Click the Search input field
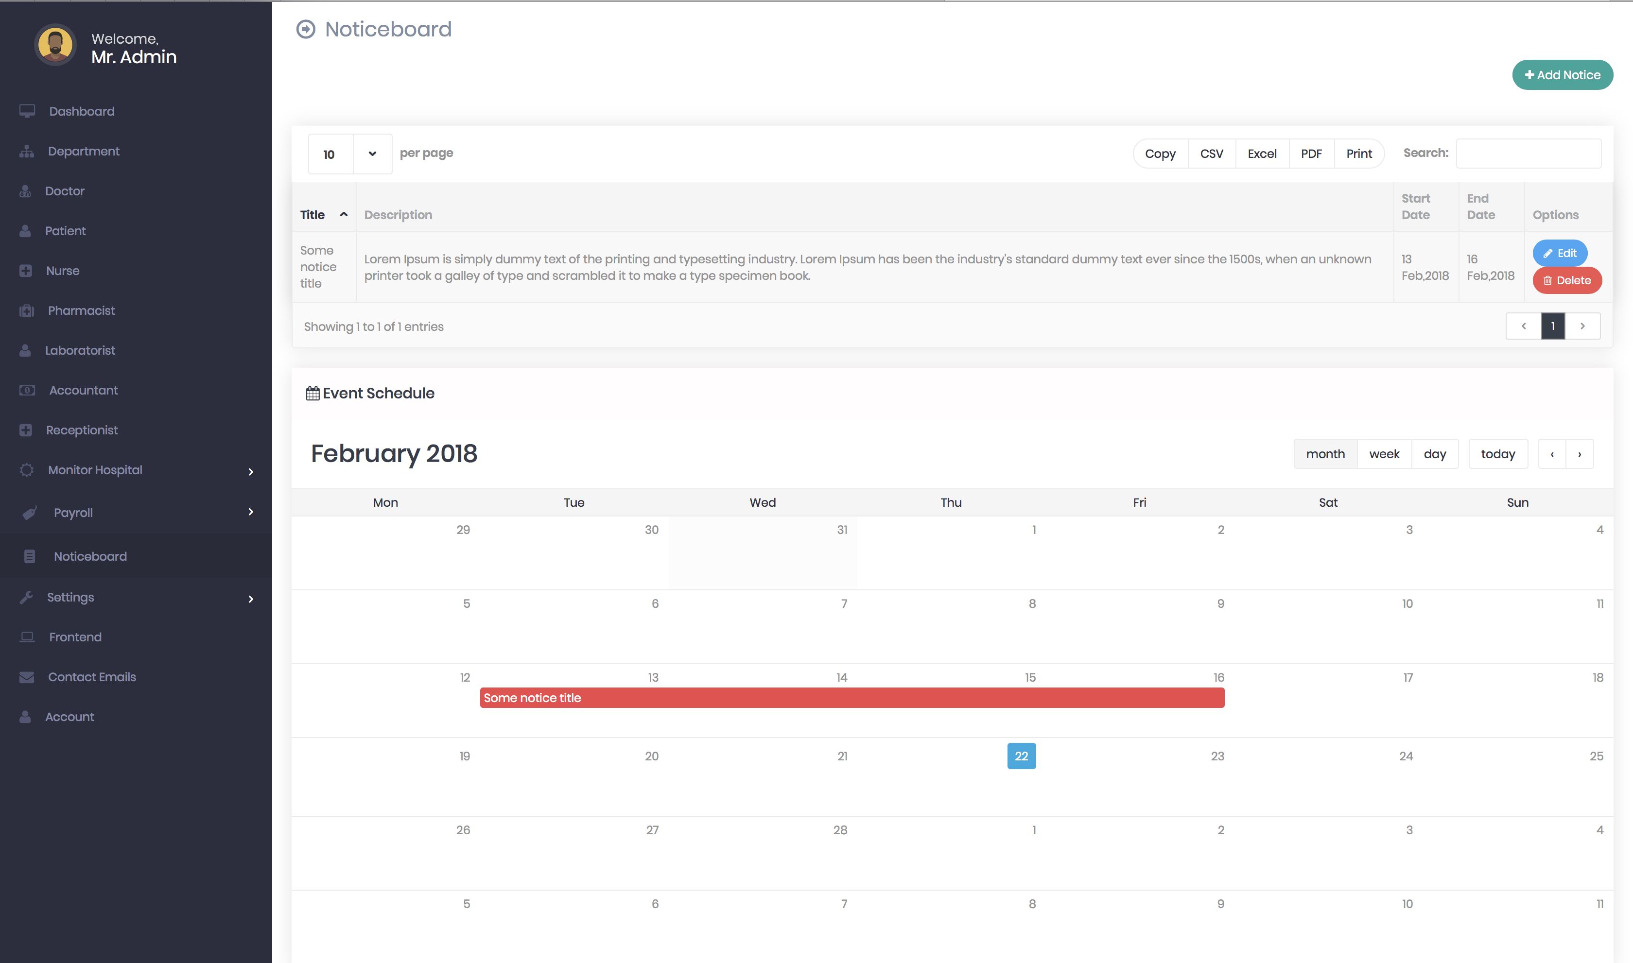This screenshot has width=1633, height=963. [1528, 154]
